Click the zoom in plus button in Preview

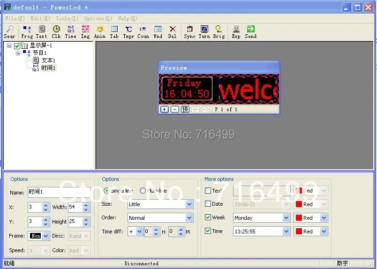(165, 109)
